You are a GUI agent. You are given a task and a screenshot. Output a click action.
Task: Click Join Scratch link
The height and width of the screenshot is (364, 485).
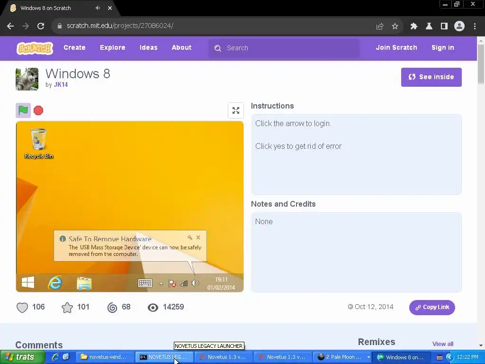pos(396,48)
